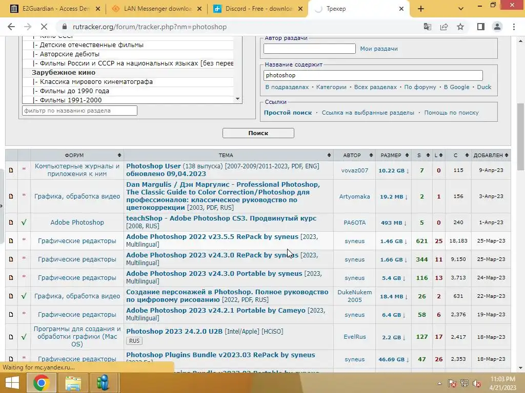The height and width of the screenshot is (393, 525).
Task: Open Простой поиск link
Action: point(288,113)
